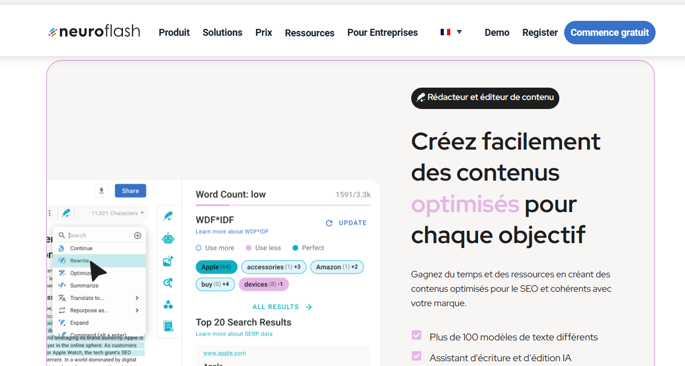The width and height of the screenshot is (685, 366).
Task: Click the SEO search analysis sidebar icon
Action: 168,283
